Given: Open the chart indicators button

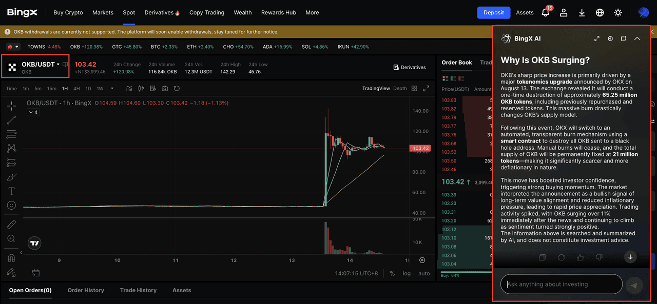Looking at the screenshot, I should [129, 89].
